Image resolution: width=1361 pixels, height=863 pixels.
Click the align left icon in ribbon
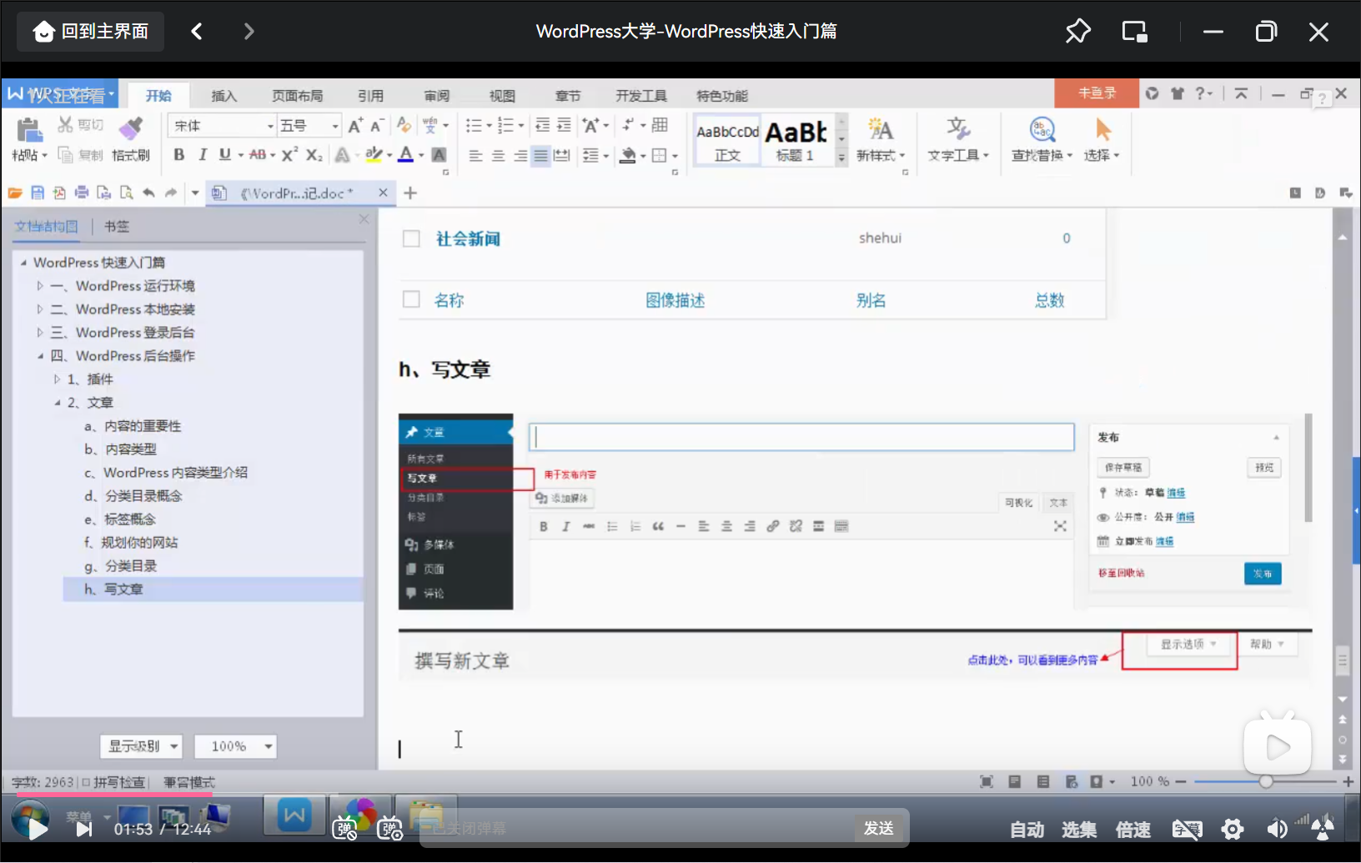[x=475, y=156]
